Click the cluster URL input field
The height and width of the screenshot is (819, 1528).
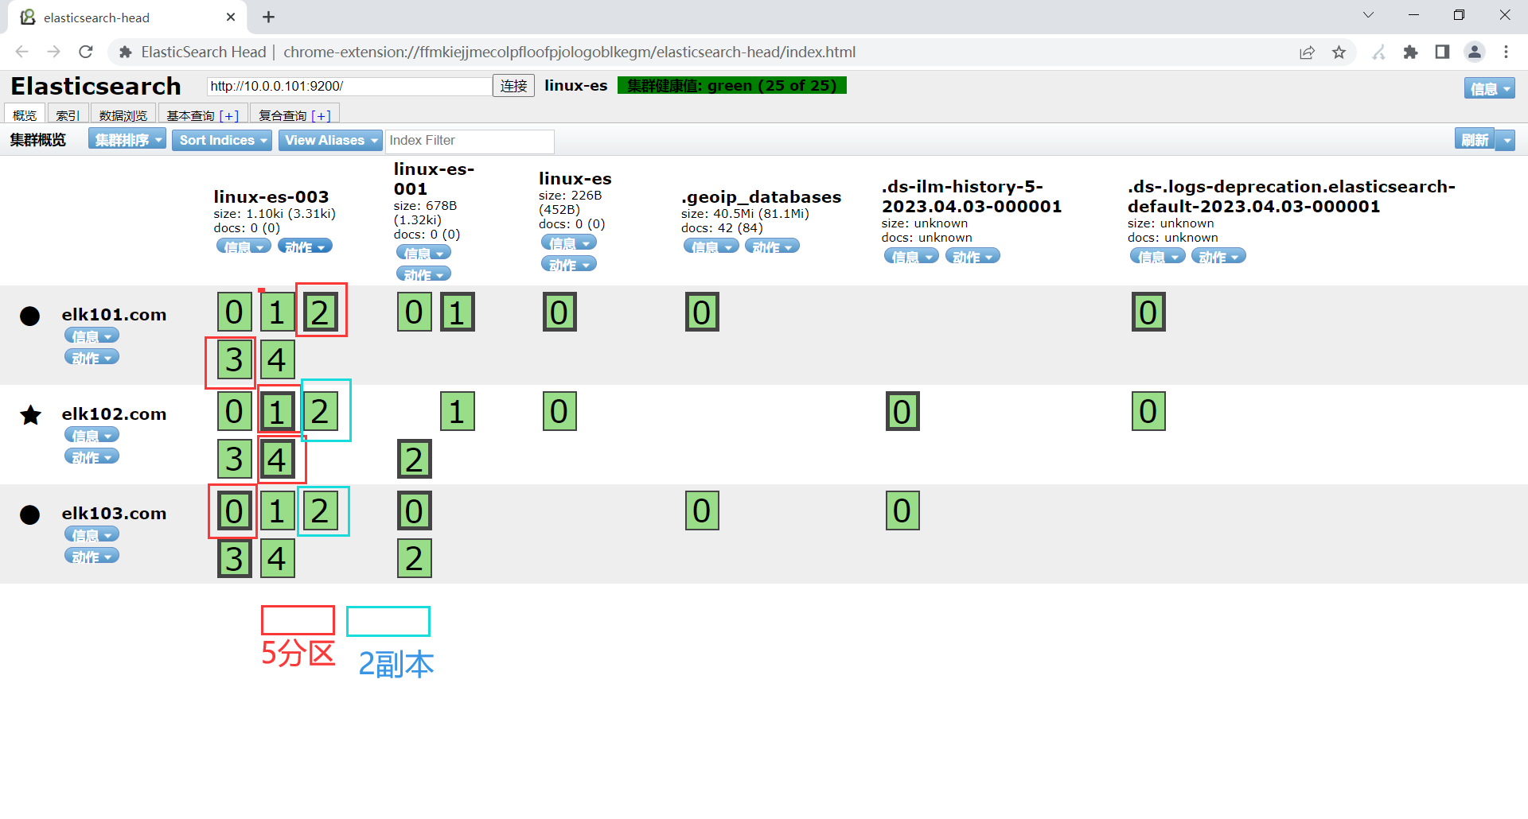point(349,86)
